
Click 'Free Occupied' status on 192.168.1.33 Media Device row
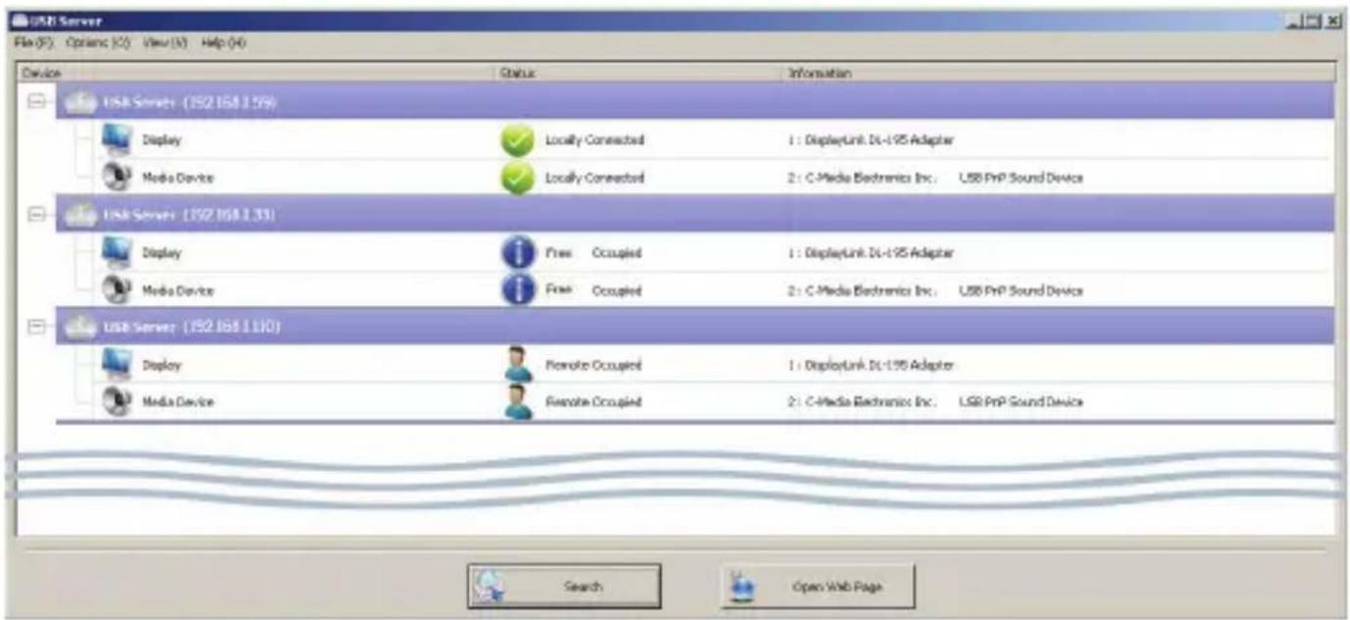click(x=593, y=290)
